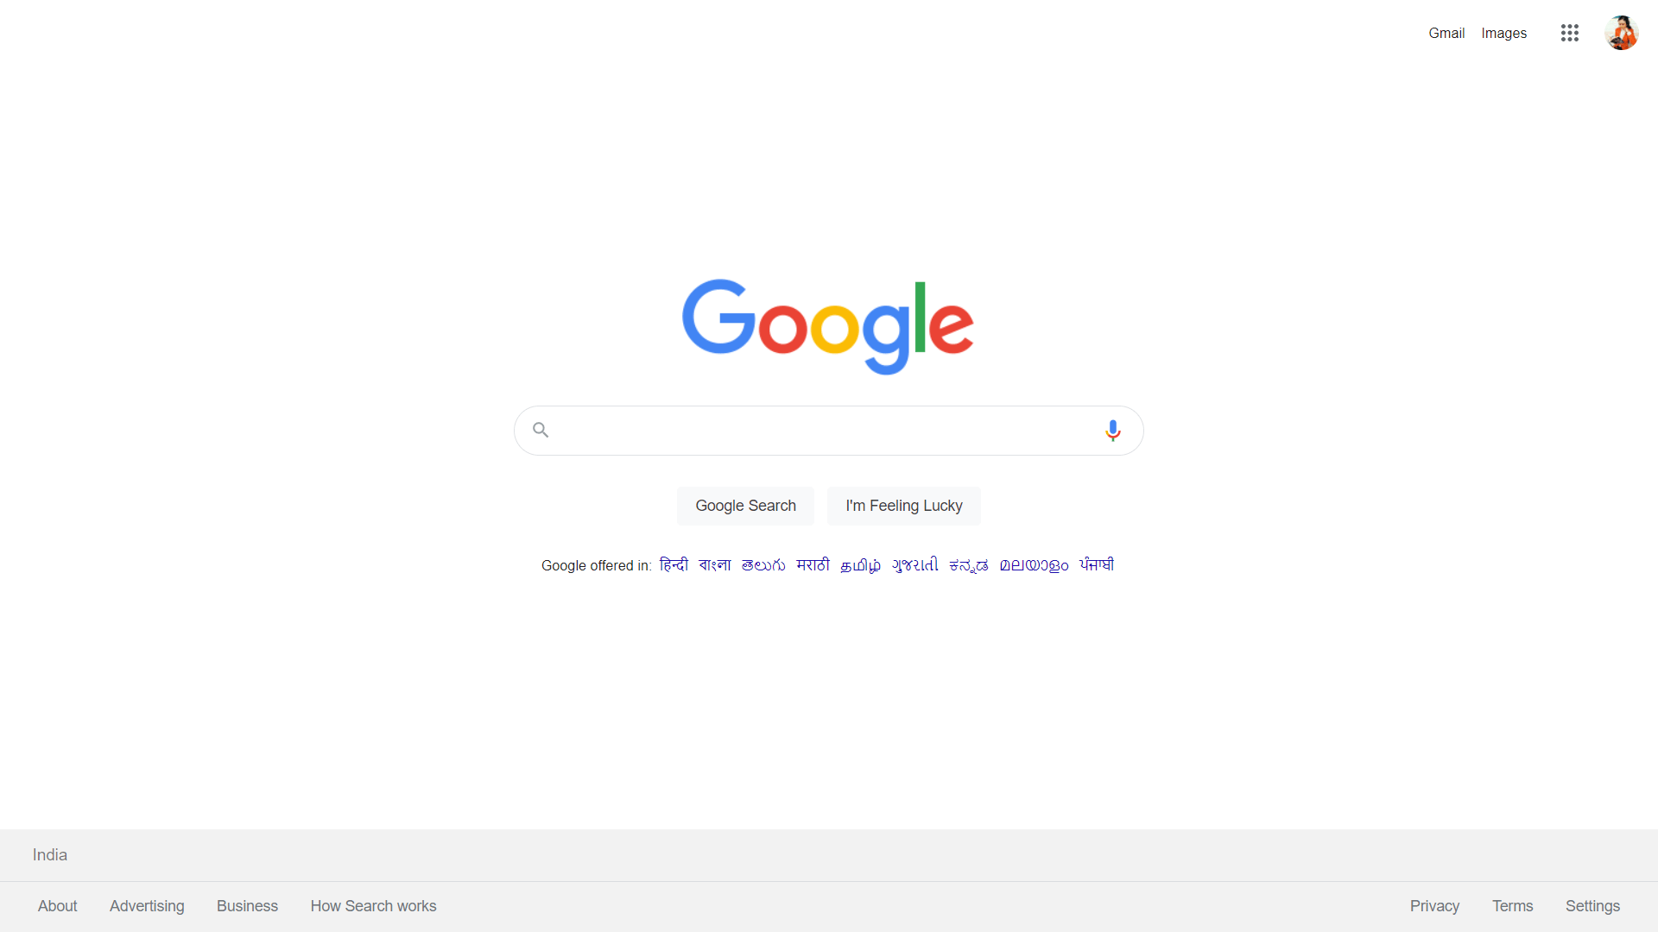Viewport: 1658px width, 932px height.
Task: Click the search magnifier icon
Action: 541,429
